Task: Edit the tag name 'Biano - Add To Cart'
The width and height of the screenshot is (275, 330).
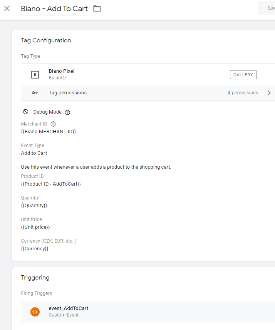Action: click(x=54, y=8)
